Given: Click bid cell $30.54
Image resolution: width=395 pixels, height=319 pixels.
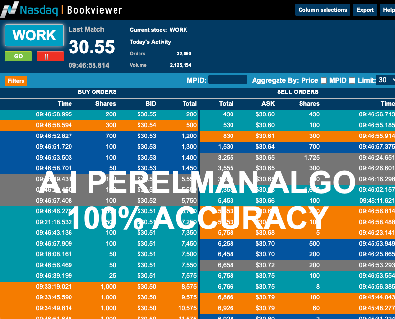Looking at the screenshot, I should [x=147, y=125].
